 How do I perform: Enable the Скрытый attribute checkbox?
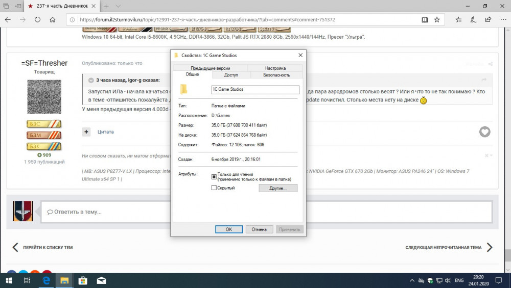pos(214,188)
